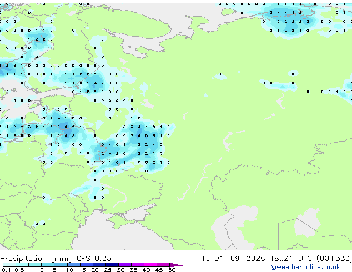The image size is (352, 272).
Task: Select the 2–5 mm legend color box
Action: [x=48, y=265]
